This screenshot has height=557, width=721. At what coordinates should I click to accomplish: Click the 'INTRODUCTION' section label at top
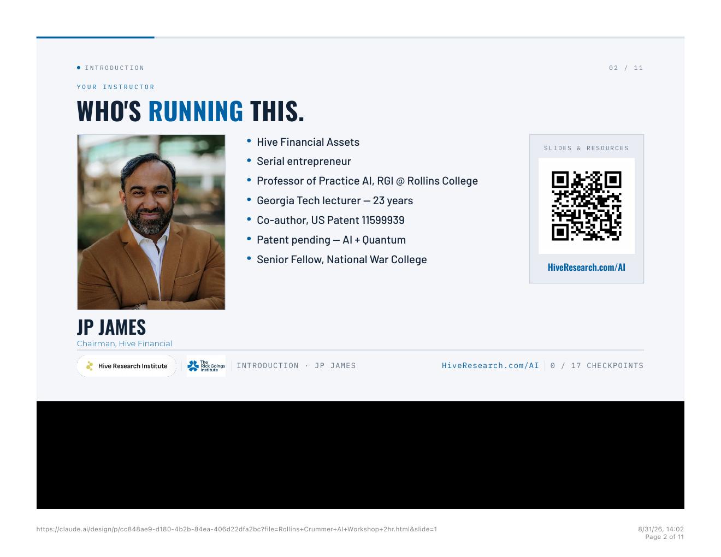coord(115,68)
